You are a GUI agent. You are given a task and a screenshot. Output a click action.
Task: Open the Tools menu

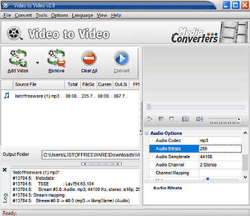coord(42,16)
